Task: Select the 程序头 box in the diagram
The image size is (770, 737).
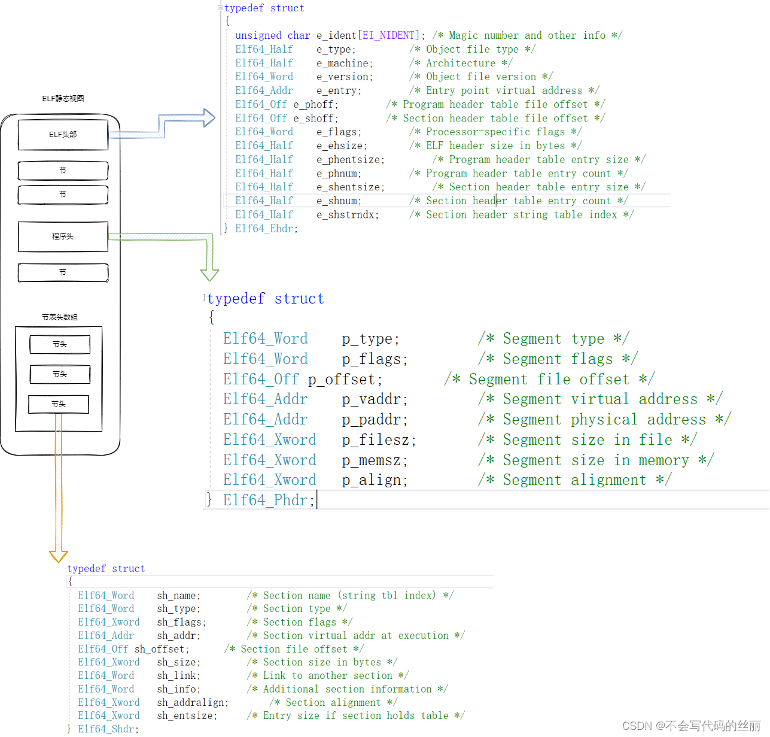Action: tap(63, 236)
